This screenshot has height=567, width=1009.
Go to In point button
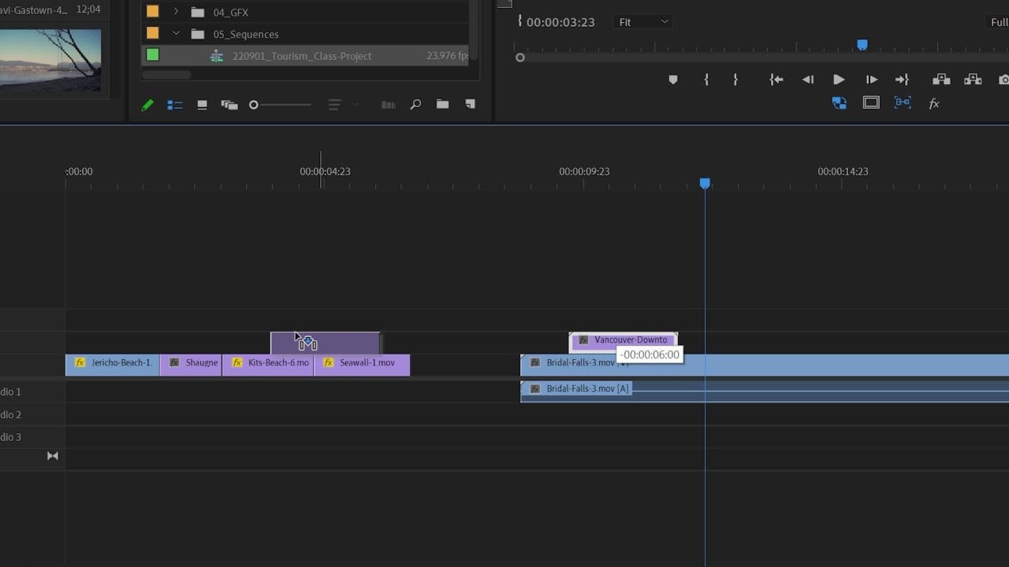pos(776,80)
